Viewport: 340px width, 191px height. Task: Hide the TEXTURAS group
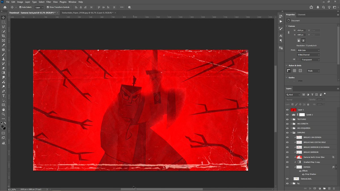287,119
